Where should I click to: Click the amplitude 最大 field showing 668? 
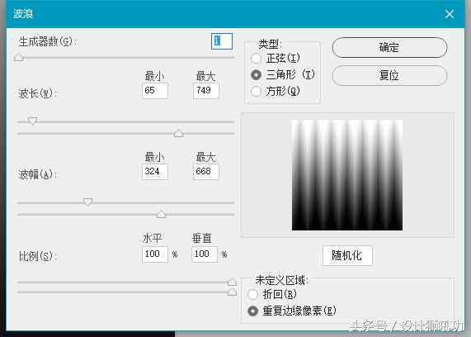pyautogui.click(x=206, y=172)
